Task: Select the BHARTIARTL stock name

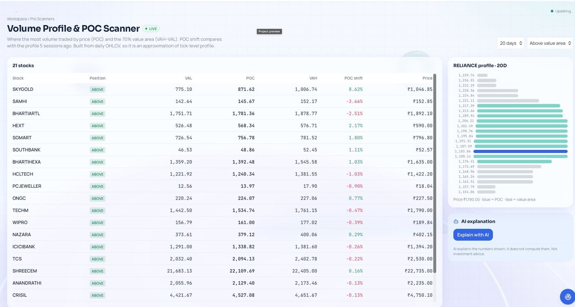Action: point(26,114)
